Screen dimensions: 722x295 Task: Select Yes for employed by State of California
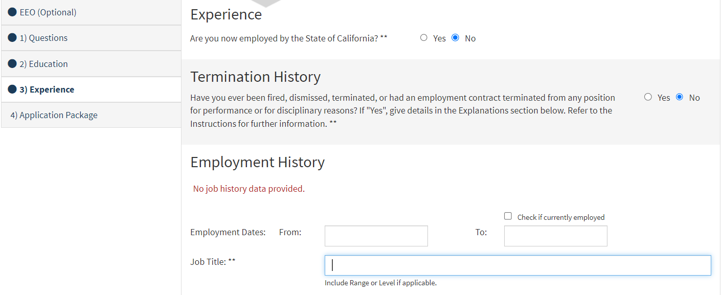(423, 38)
